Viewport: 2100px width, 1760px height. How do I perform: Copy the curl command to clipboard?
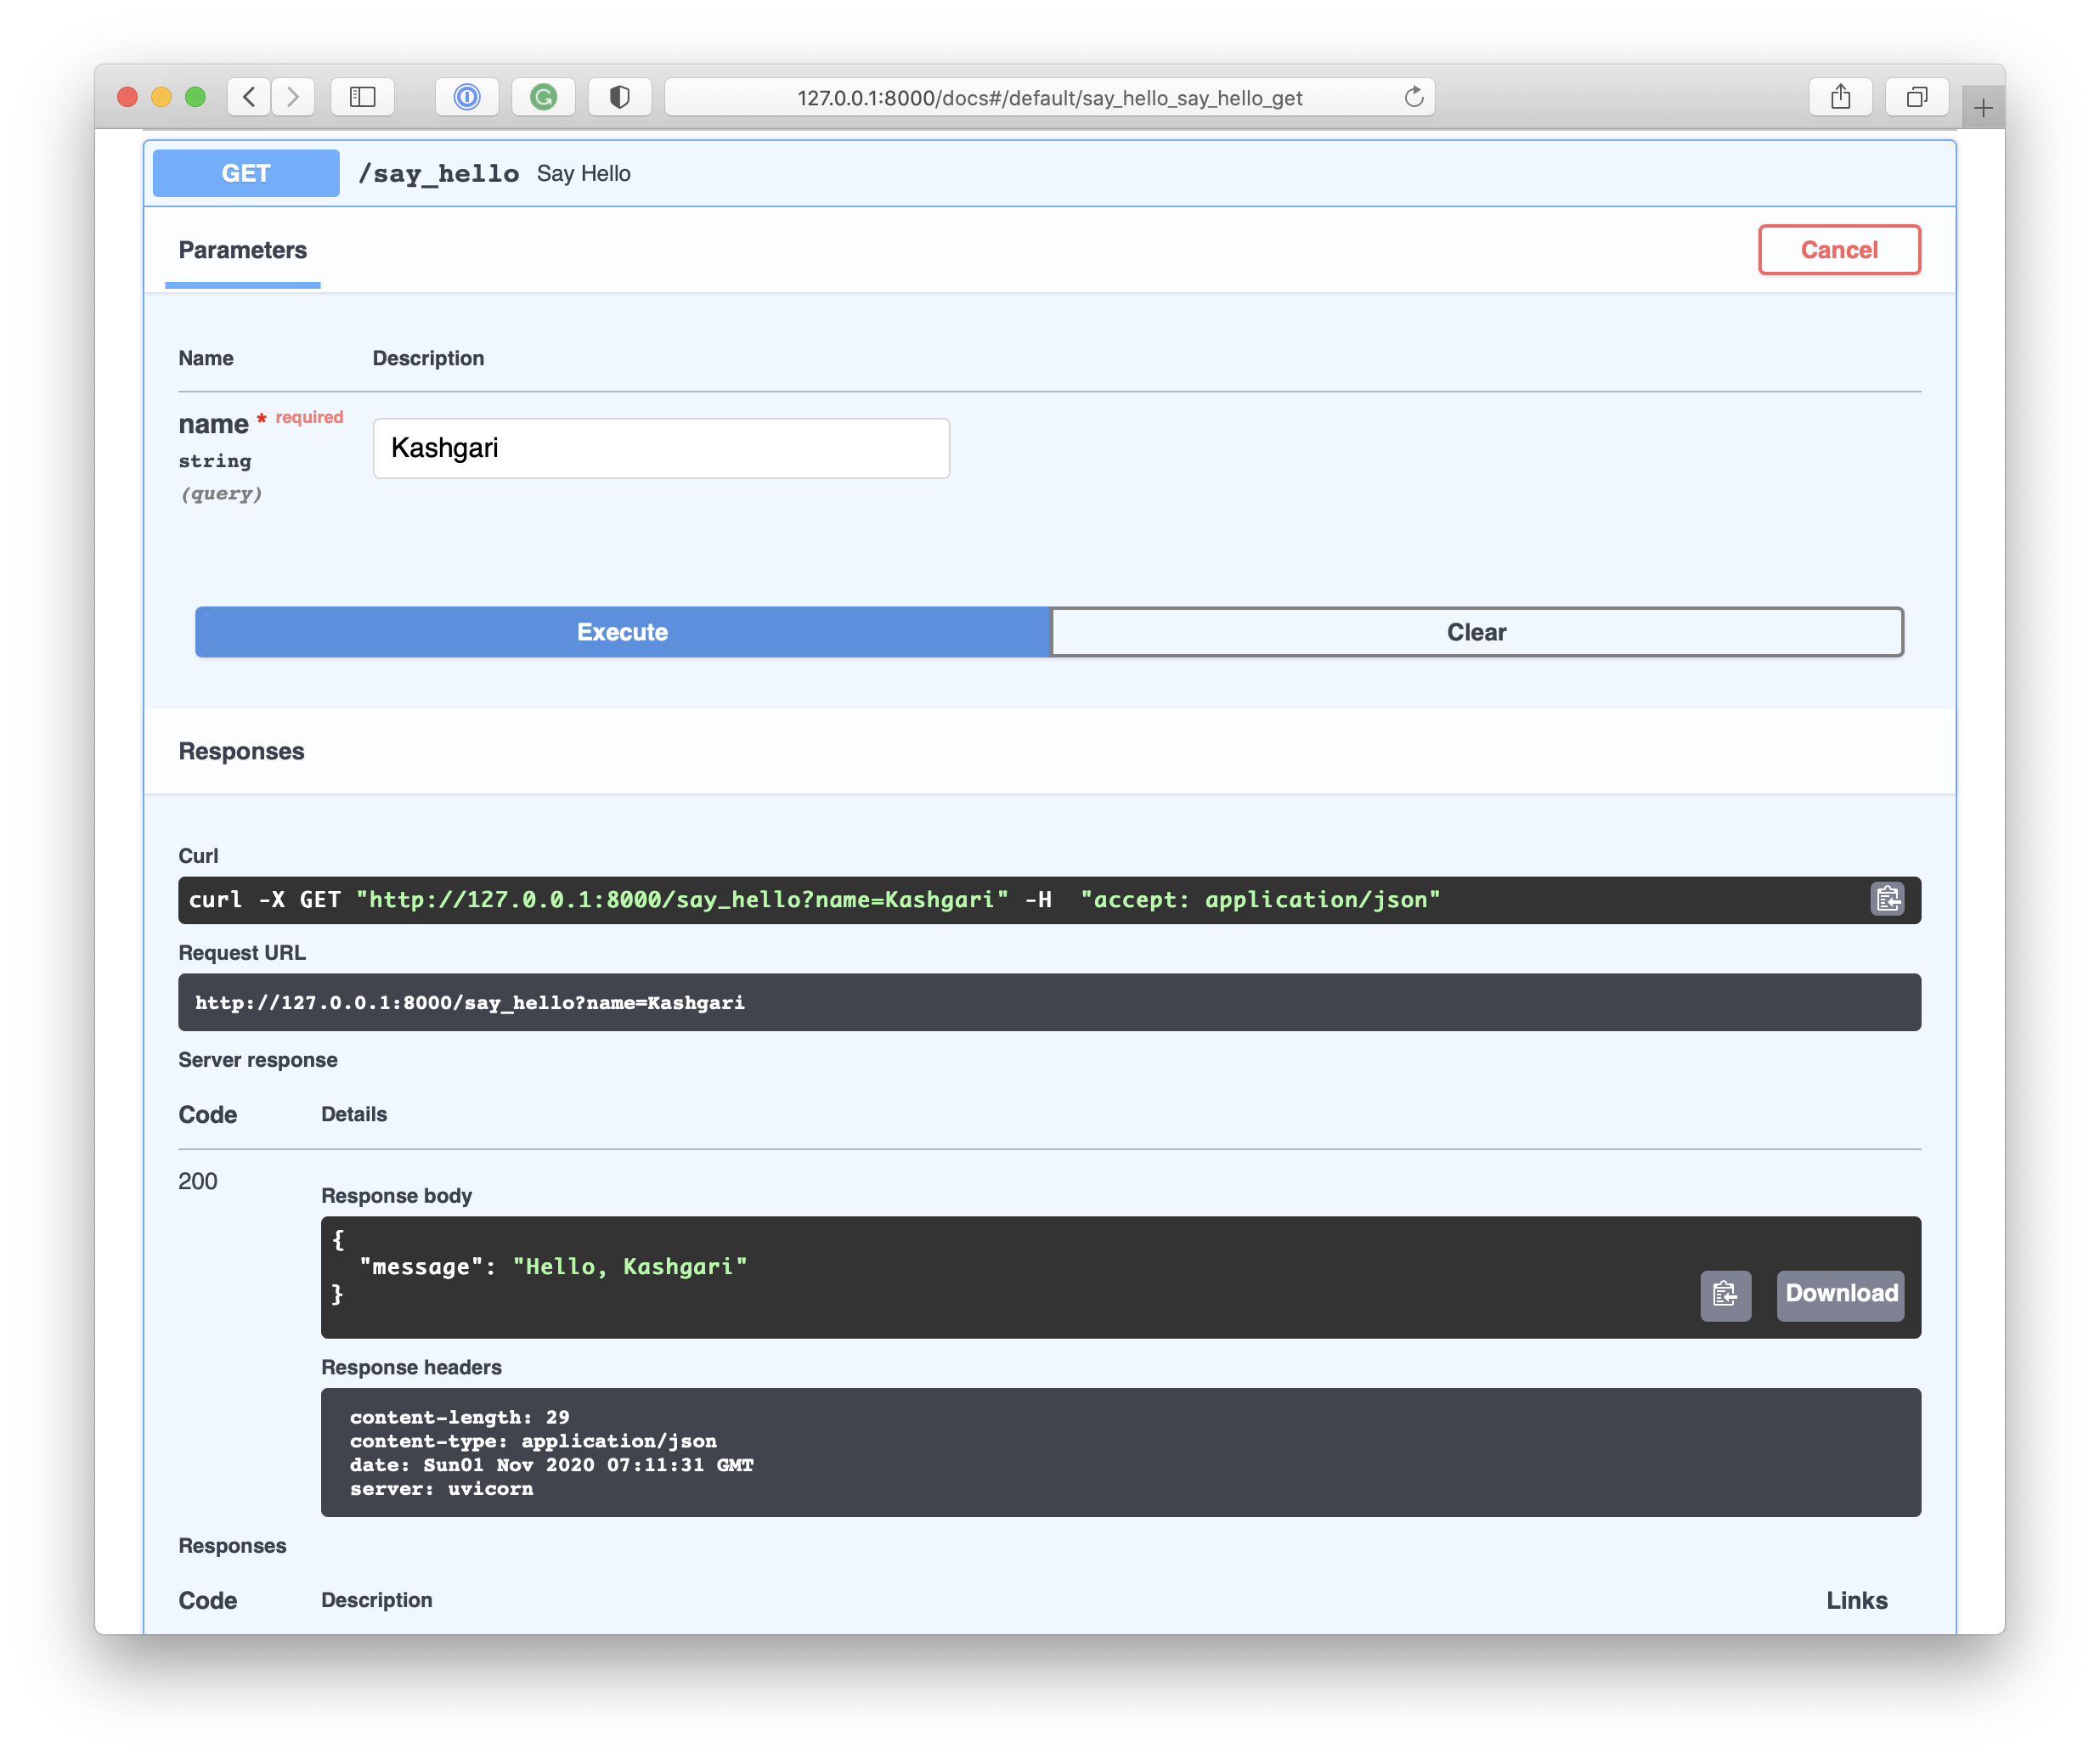click(x=1887, y=899)
